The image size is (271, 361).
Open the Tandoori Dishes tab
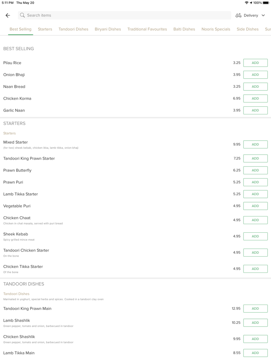click(74, 29)
